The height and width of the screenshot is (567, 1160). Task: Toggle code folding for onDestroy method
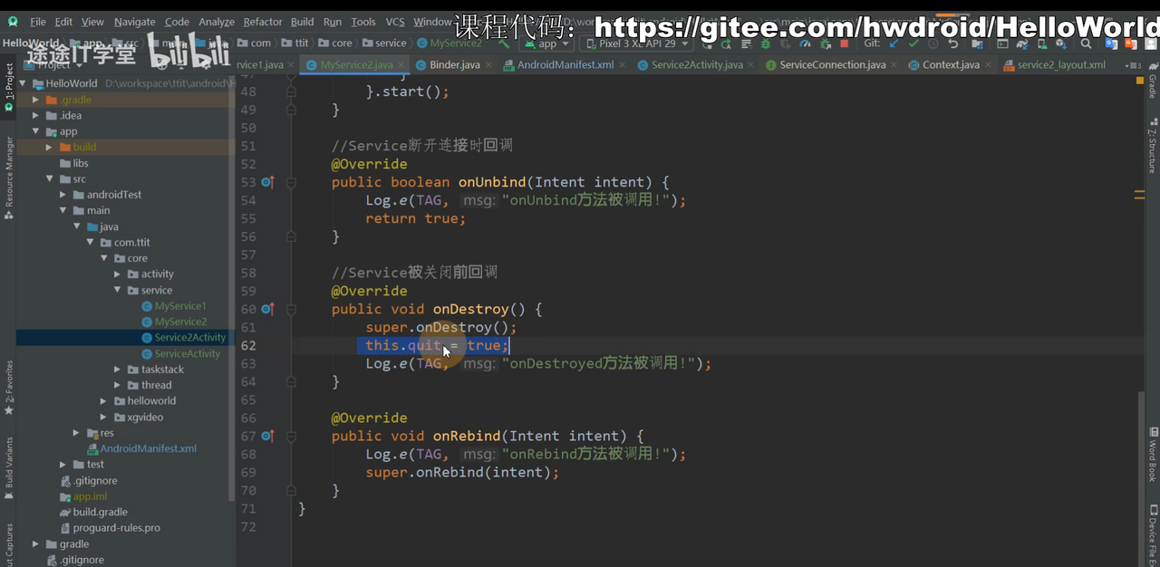point(291,309)
